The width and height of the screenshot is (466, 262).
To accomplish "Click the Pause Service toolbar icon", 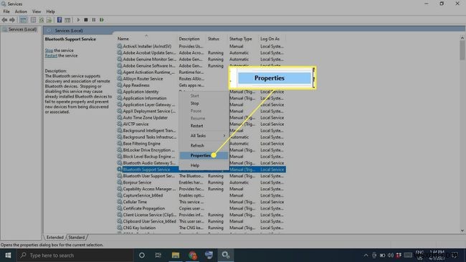I will (x=94, y=20).
